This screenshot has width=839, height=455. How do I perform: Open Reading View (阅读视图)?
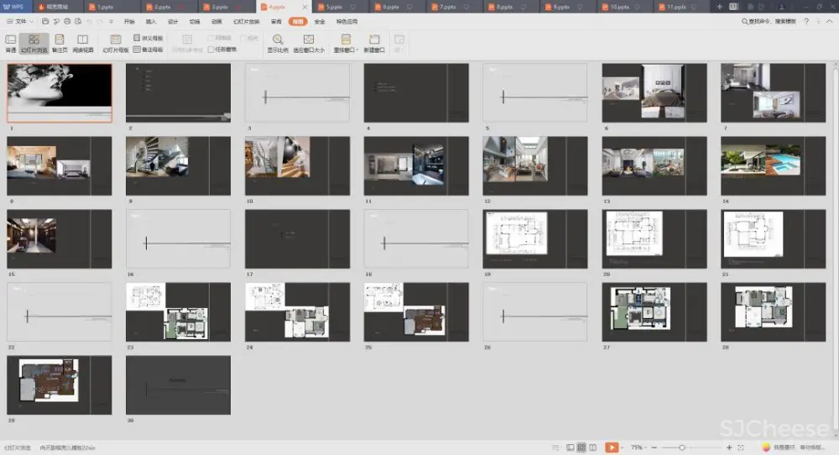tap(82, 42)
